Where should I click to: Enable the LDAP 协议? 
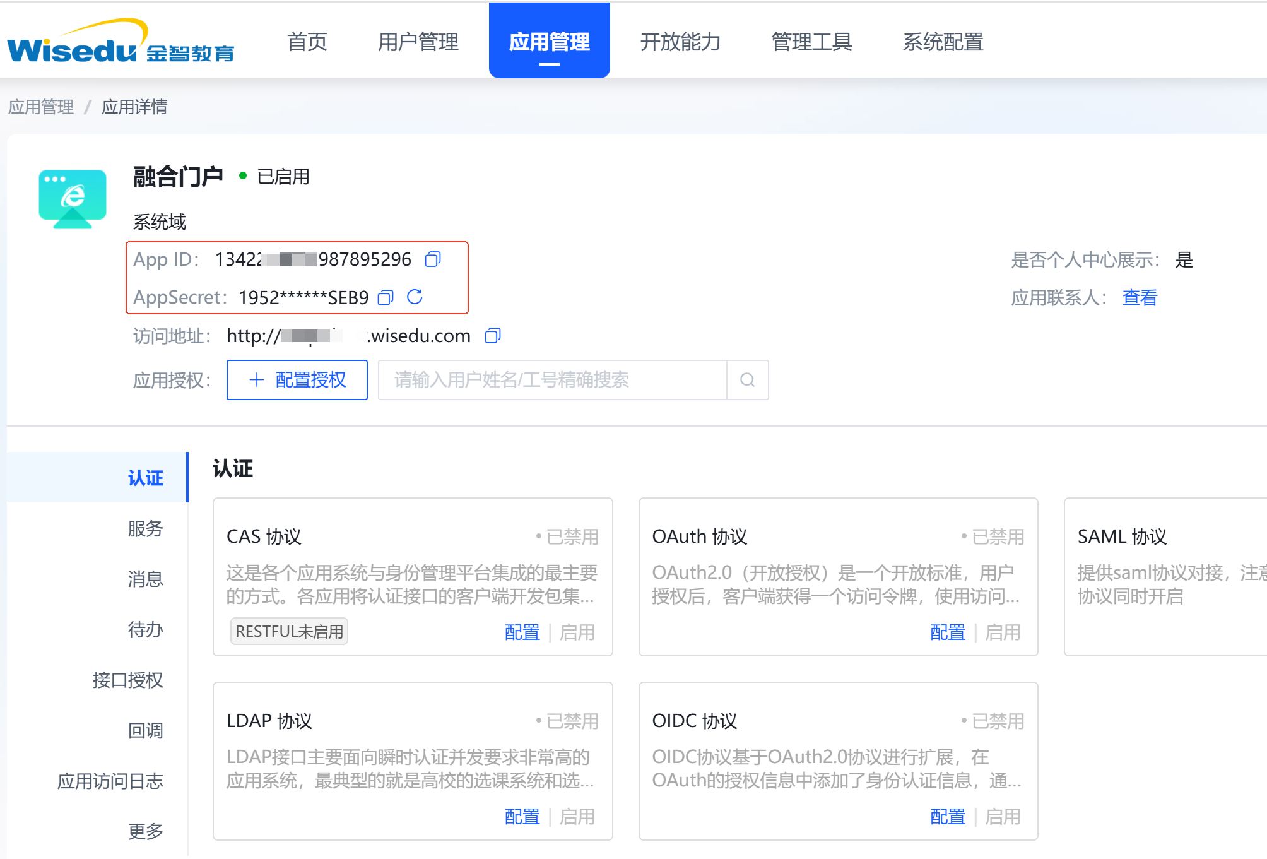click(x=577, y=816)
